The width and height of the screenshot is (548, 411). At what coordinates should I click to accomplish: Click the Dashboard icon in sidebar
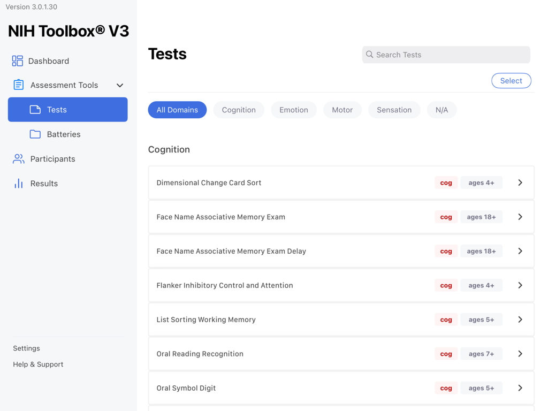[18, 60]
